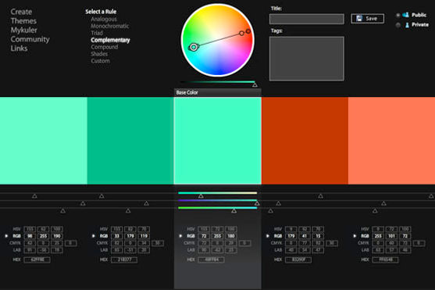Choose the Custom color rule
The height and width of the screenshot is (290, 435).
click(x=100, y=61)
